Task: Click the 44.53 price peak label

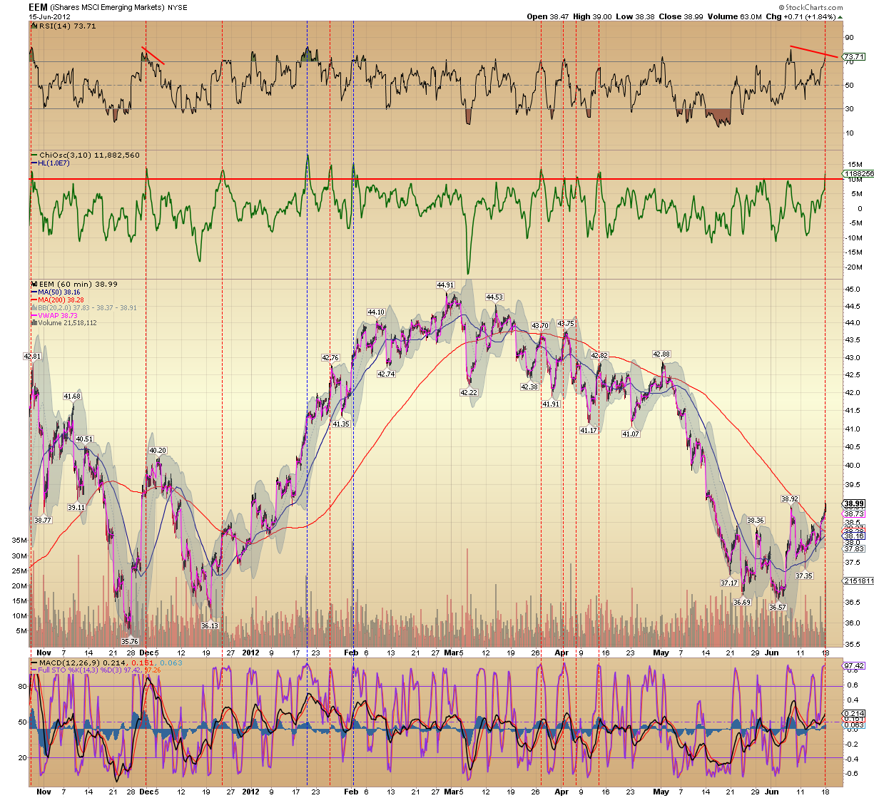Action: (x=494, y=297)
